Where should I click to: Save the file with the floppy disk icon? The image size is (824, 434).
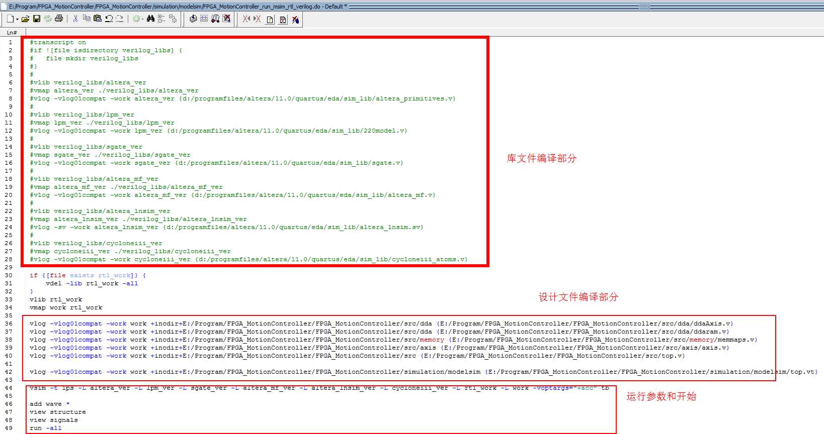point(37,19)
